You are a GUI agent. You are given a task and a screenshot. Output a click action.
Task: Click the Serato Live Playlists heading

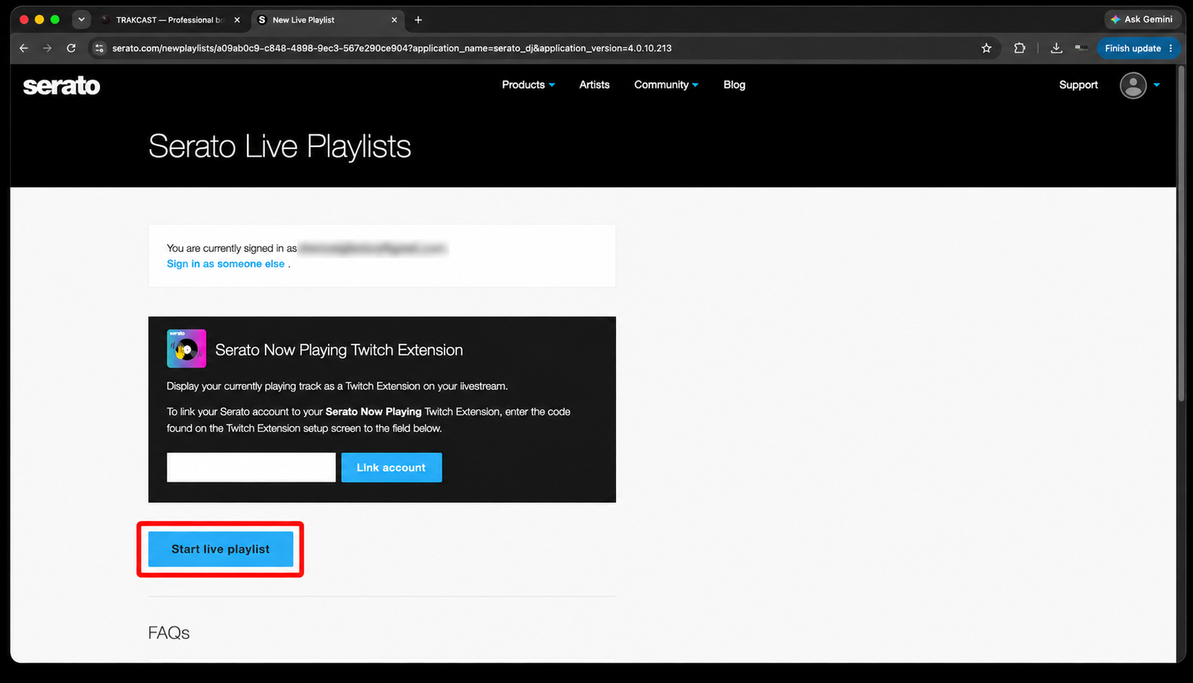[280, 146]
